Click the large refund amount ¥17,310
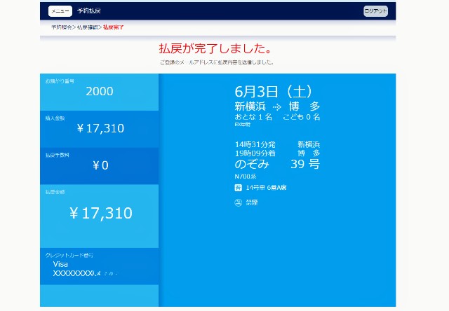The image size is (449, 311). coord(100,213)
